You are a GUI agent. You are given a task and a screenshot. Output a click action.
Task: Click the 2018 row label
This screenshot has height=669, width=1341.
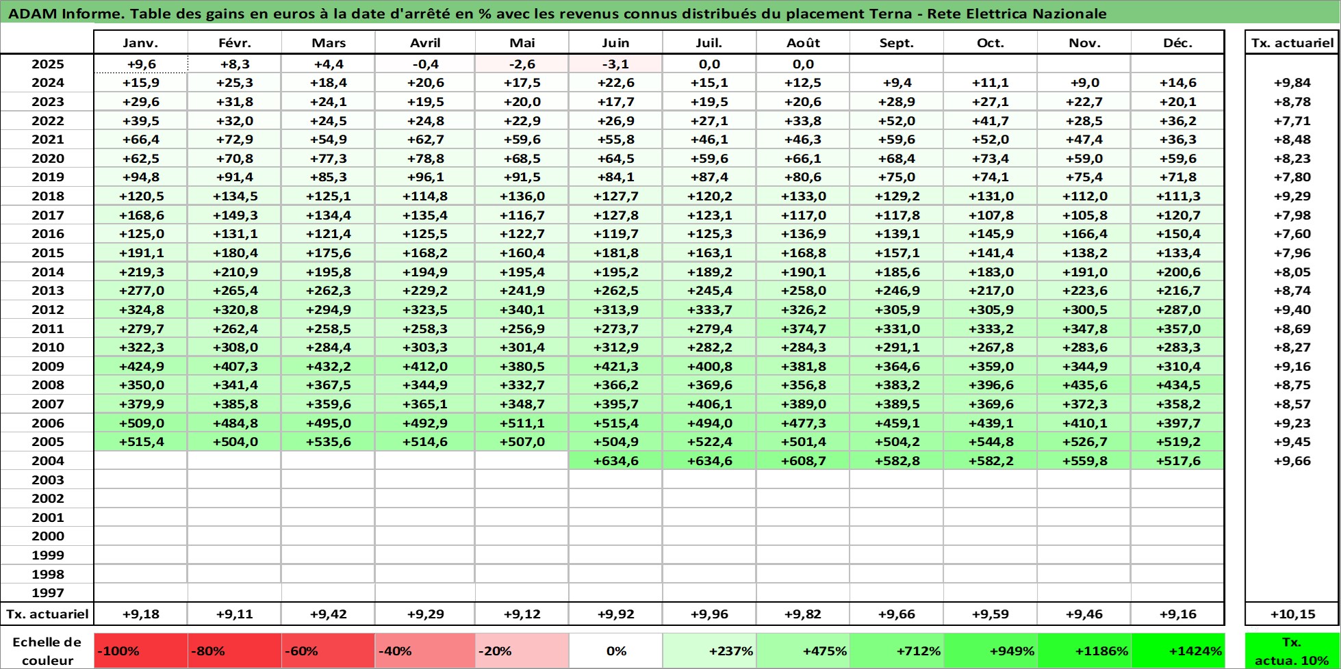click(47, 196)
